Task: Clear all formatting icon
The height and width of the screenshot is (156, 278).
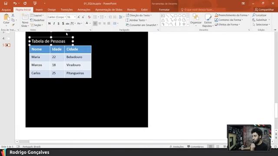Action: (x=89, y=17)
